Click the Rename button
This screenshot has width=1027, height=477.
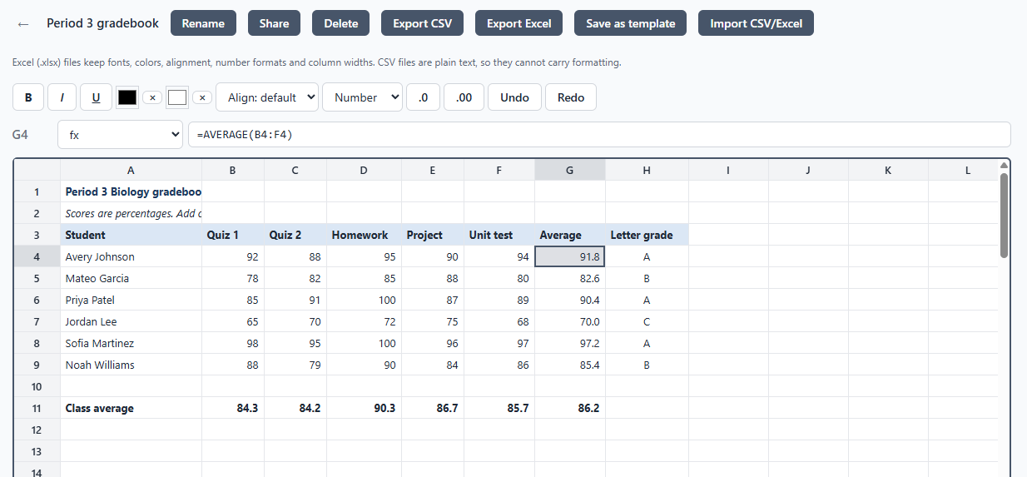tap(203, 23)
